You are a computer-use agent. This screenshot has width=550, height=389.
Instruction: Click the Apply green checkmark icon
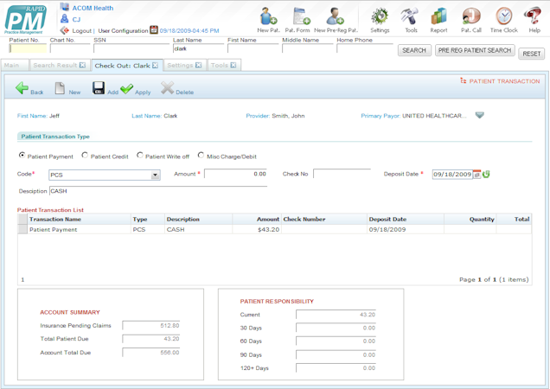(126, 89)
